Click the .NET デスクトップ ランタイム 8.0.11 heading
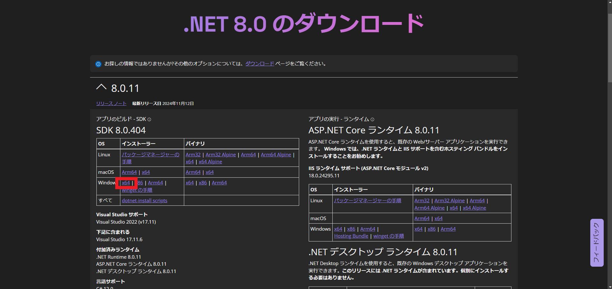The height and width of the screenshot is (289, 612). (383, 252)
